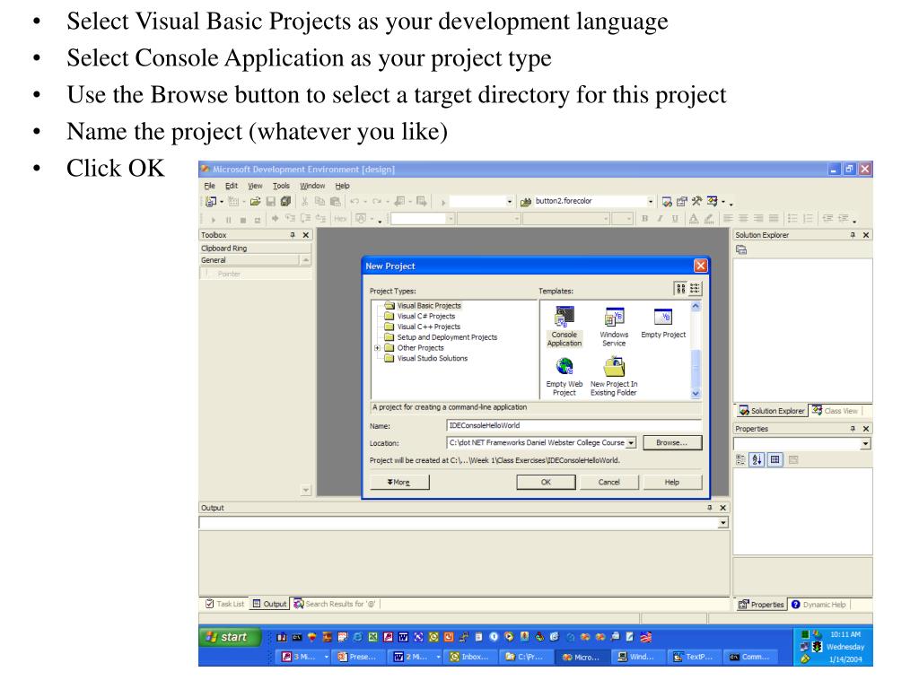This screenshot has height=689, width=919.
Task: Click the Paste toolbar icon
Action: tap(336, 202)
